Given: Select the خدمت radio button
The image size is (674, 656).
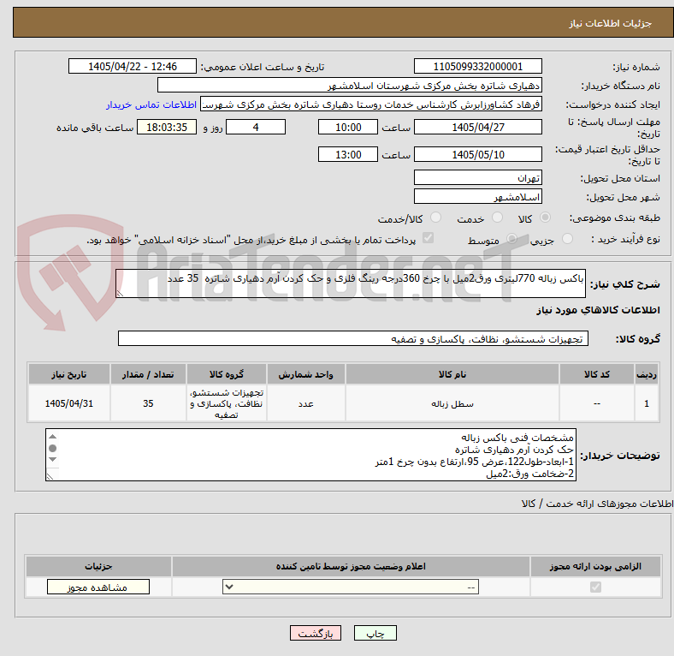Looking at the screenshot, I should (497, 218).
